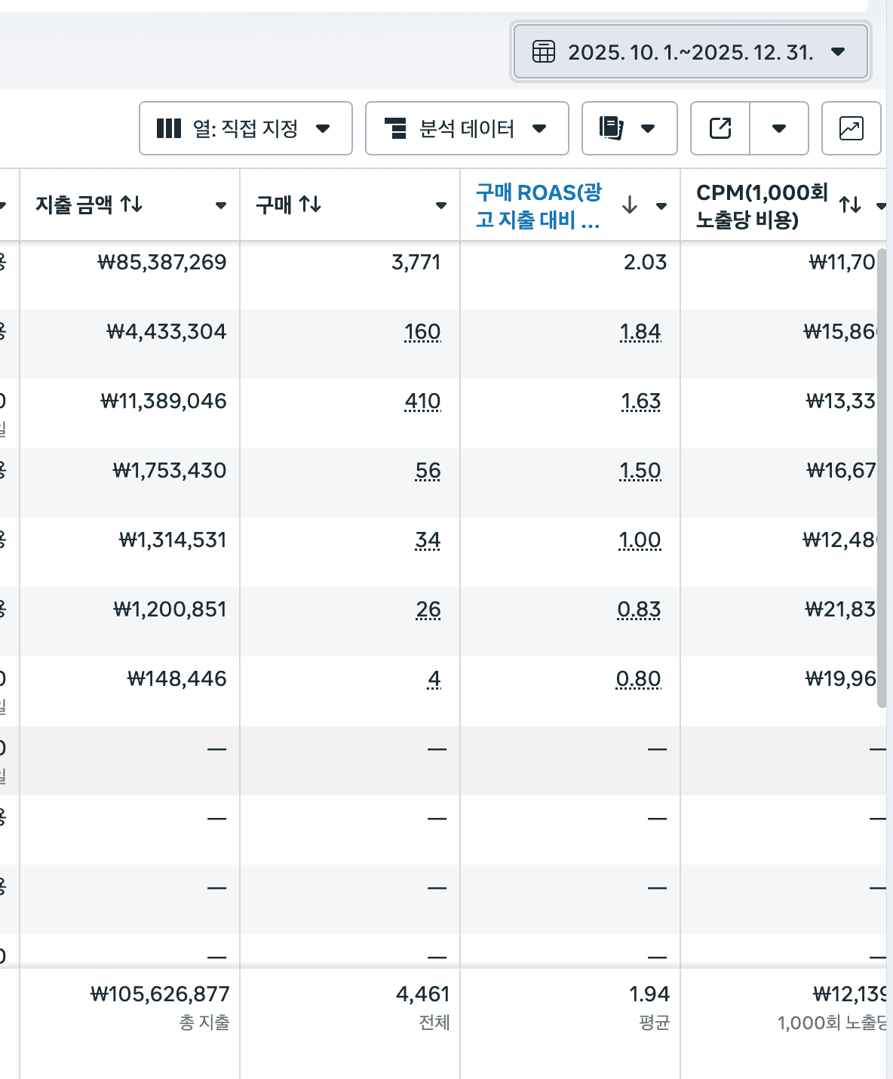Click the export share icon button
893x1079 pixels.
coord(720,128)
